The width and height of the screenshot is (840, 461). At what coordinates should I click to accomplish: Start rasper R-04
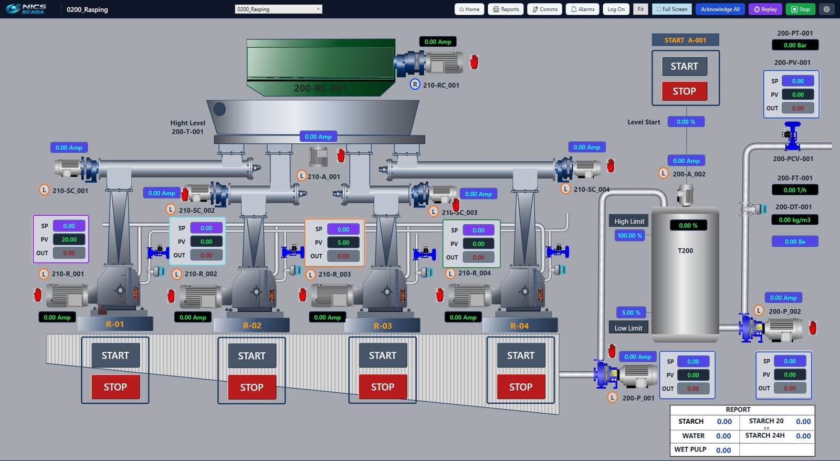(521, 355)
